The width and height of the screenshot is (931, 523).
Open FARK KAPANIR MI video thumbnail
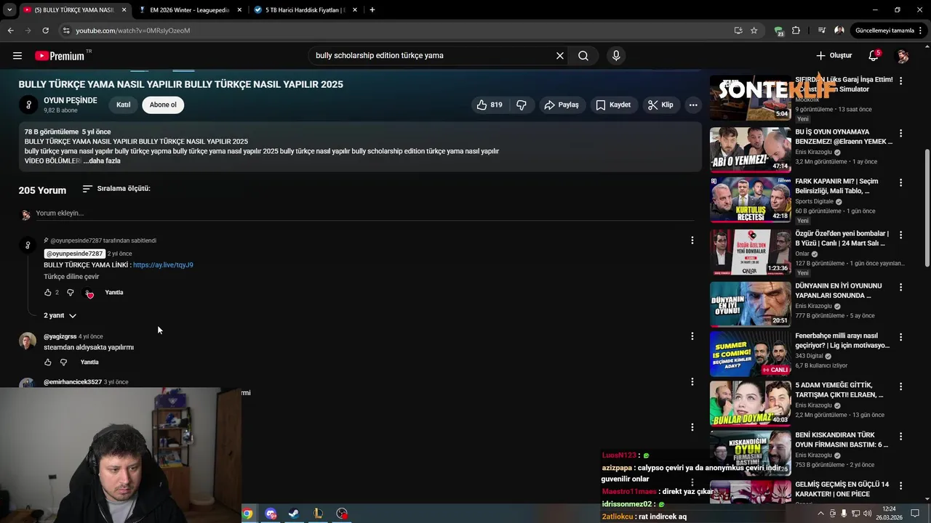(750, 200)
